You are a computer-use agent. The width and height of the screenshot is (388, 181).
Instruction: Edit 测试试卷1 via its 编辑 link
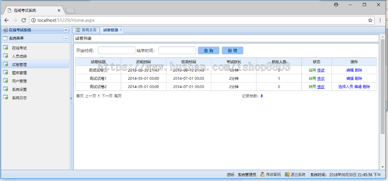point(350,78)
